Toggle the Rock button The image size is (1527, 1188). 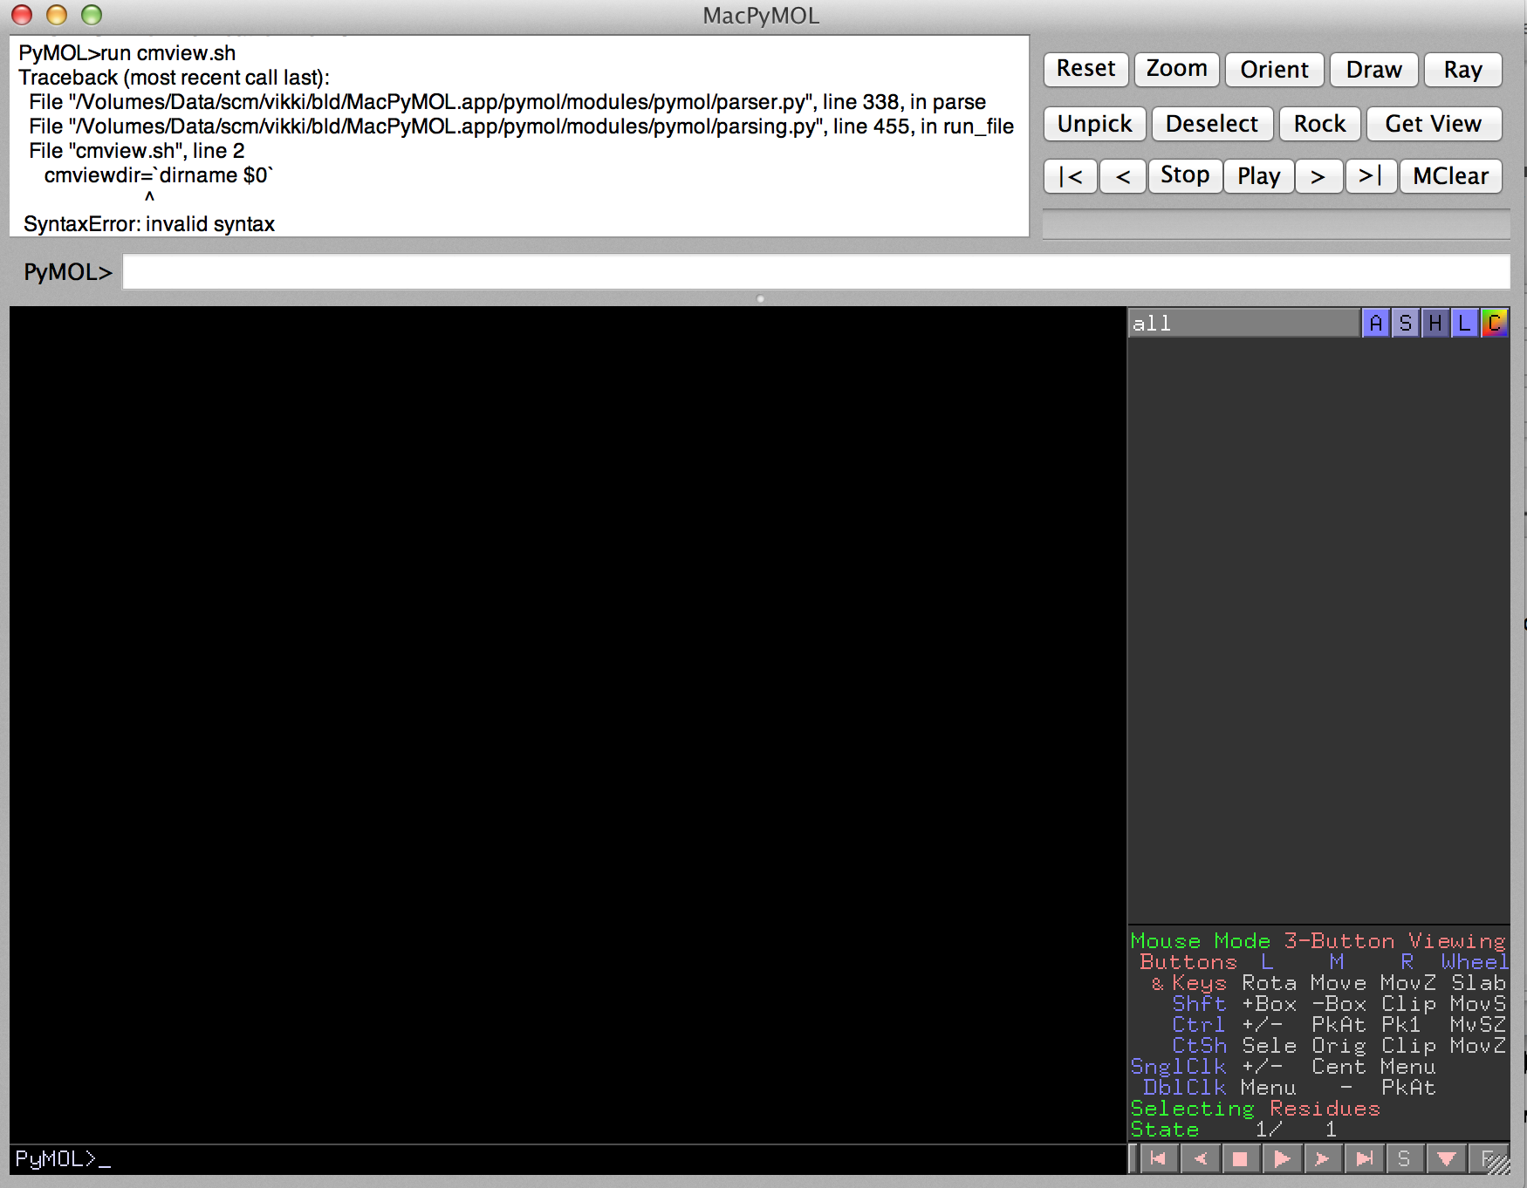point(1319,123)
